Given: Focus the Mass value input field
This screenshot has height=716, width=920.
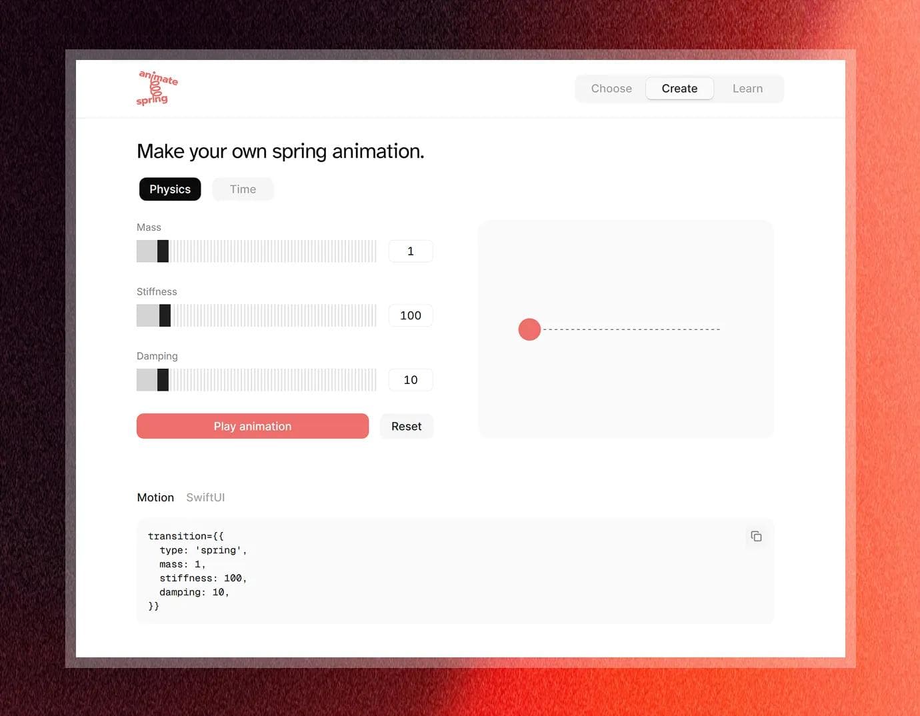Looking at the screenshot, I should click(411, 251).
